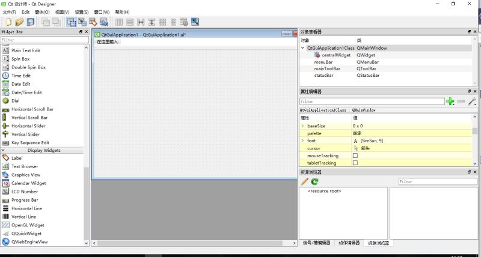Select mainToolBar row in object inspector

coord(327,68)
